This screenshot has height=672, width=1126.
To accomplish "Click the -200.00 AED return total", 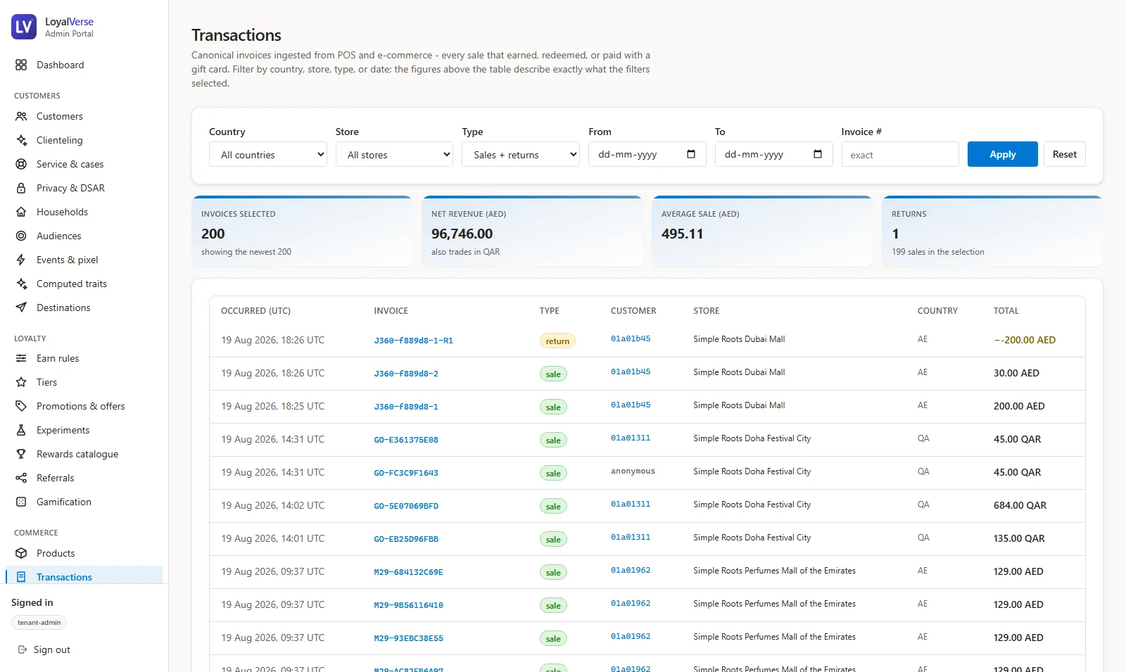I will tap(1025, 340).
